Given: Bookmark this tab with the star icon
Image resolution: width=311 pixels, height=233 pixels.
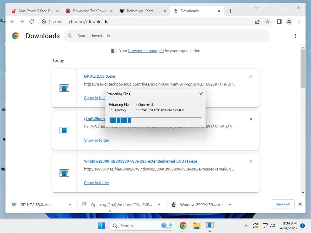Looking at the screenshot, I should coord(267,22).
